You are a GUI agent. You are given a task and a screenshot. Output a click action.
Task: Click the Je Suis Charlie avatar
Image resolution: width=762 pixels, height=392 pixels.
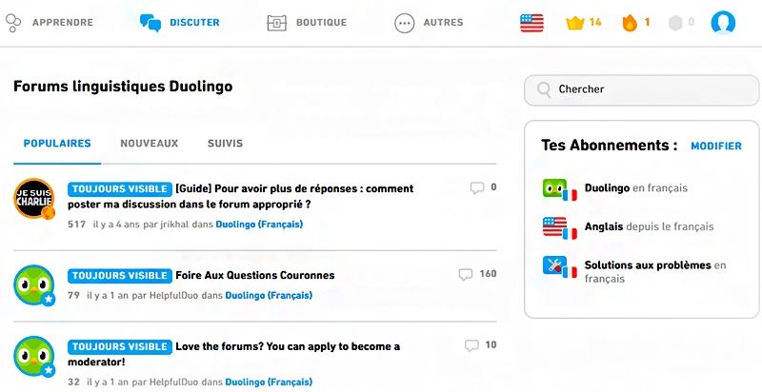click(x=33, y=198)
